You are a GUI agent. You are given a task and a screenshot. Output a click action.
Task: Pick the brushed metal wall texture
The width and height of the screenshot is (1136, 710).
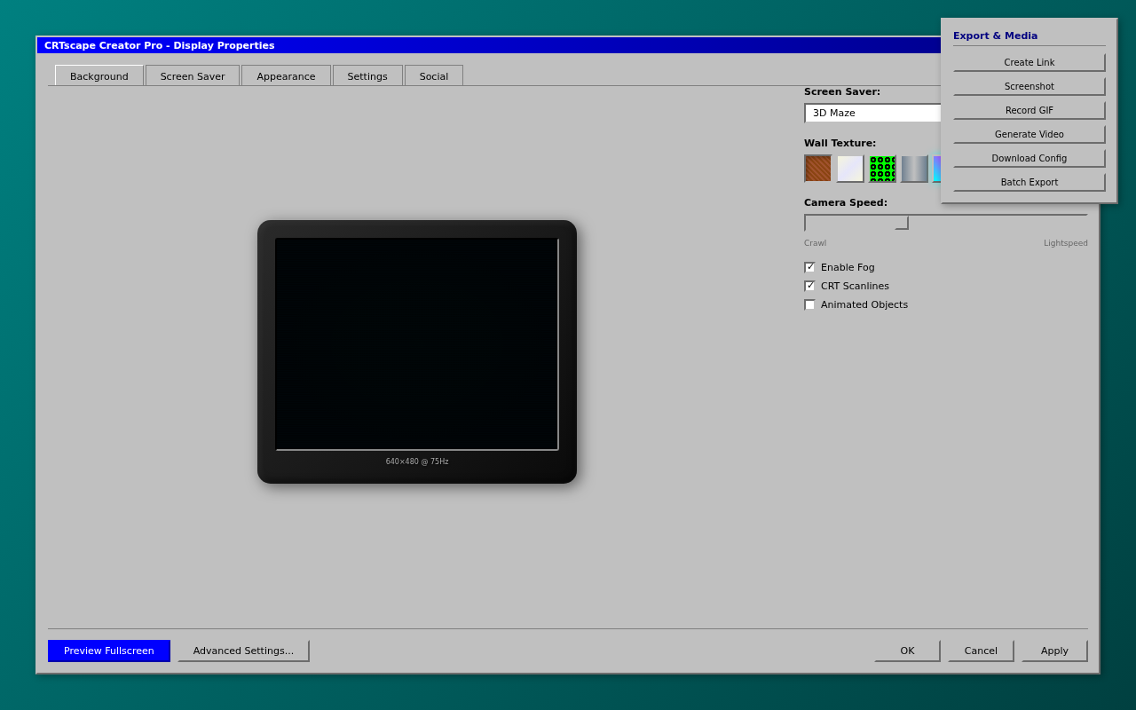click(913, 168)
